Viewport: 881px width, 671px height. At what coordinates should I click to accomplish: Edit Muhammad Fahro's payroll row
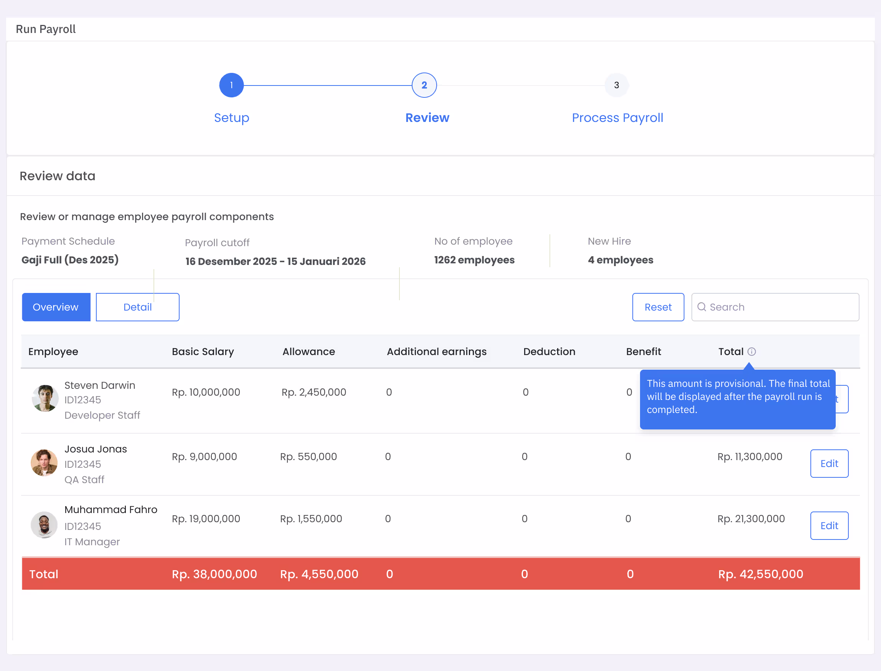pos(830,526)
